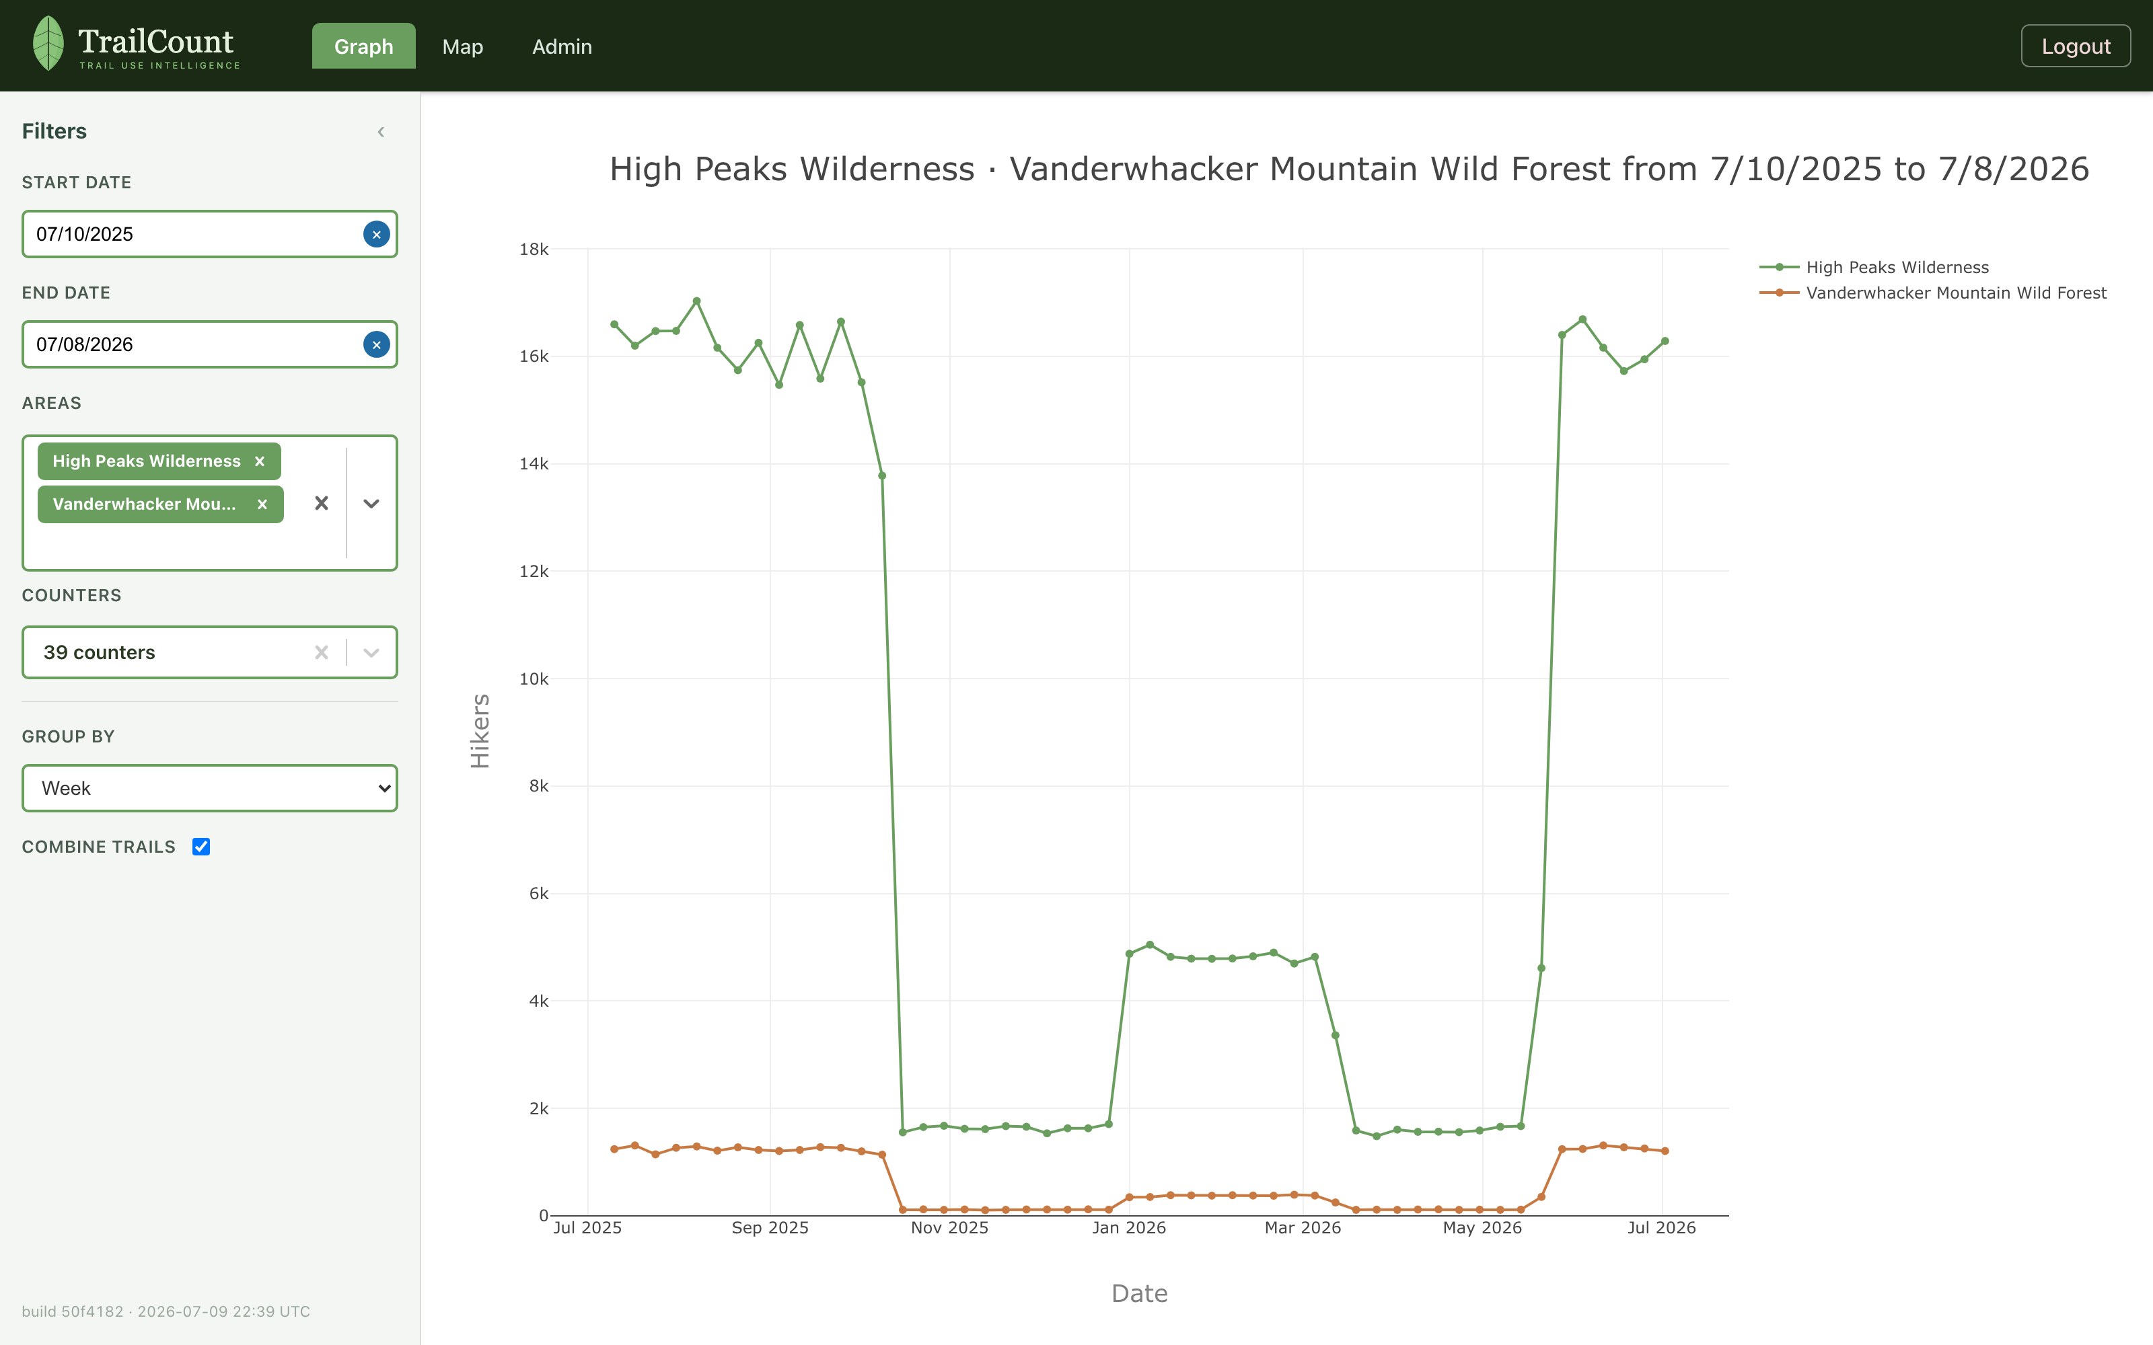The image size is (2153, 1345).
Task: Click the Logout button
Action: point(2076,46)
